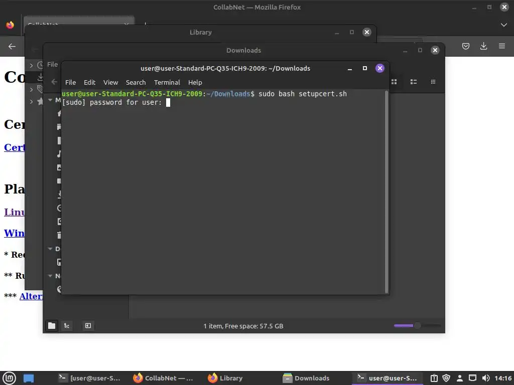This screenshot has height=385, width=514.
Task: Open the terminal Help menu
Action: [x=195, y=83]
